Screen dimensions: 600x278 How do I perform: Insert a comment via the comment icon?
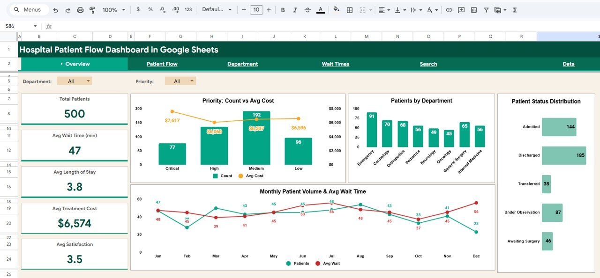coord(461,9)
